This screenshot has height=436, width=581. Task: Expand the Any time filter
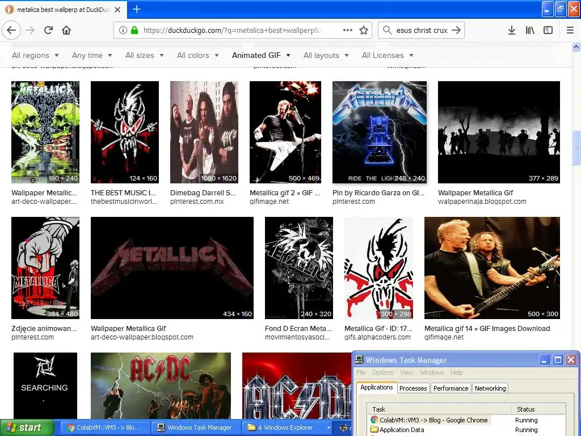pyautogui.click(x=92, y=55)
